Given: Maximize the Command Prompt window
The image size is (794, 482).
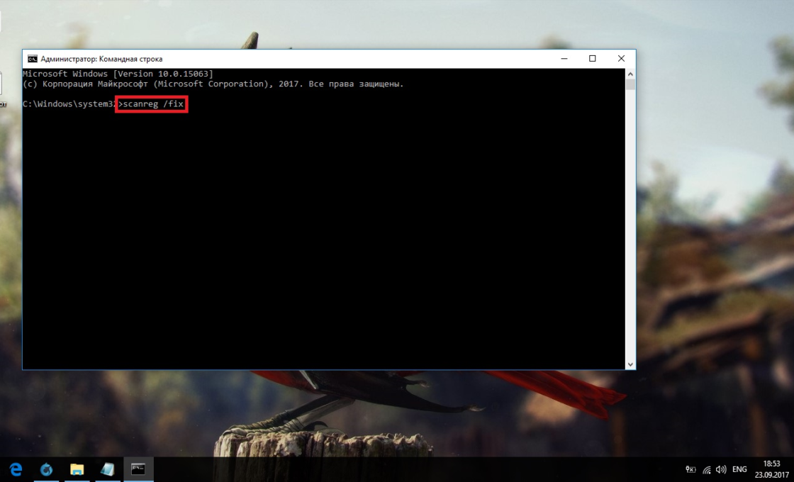Looking at the screenshot, I should click(593, 59).
